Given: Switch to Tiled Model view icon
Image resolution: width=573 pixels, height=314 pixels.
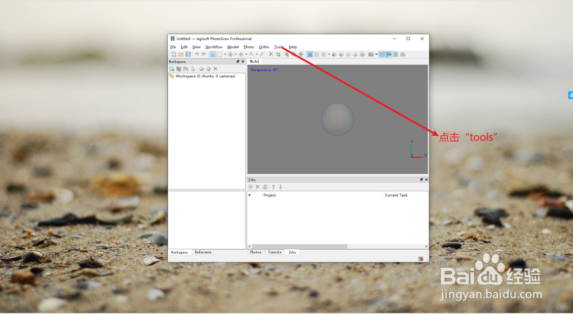Looking at the screenshot, I should [x=362, y=54].
